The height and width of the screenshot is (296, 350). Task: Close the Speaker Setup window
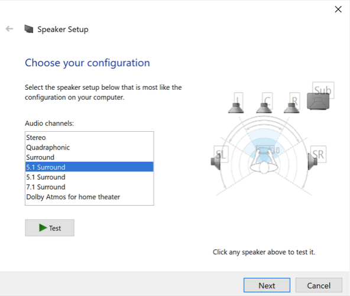point(338,9)
